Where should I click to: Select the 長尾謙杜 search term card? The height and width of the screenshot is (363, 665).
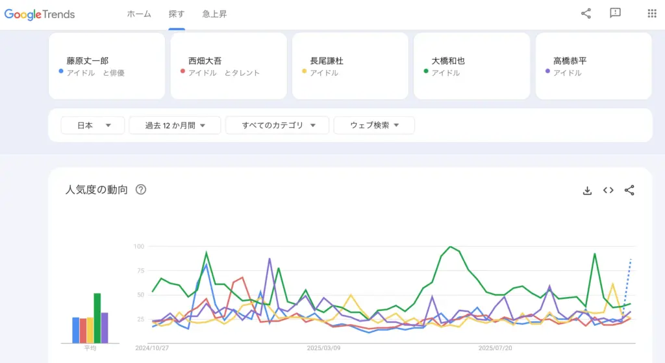(350, 66)
